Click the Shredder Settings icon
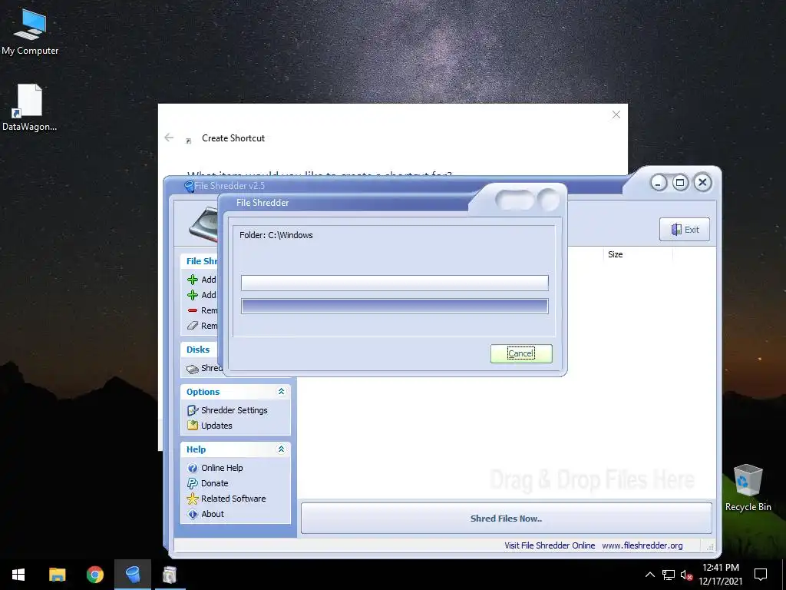Screen dimensions: 786x590 [193, 410]
